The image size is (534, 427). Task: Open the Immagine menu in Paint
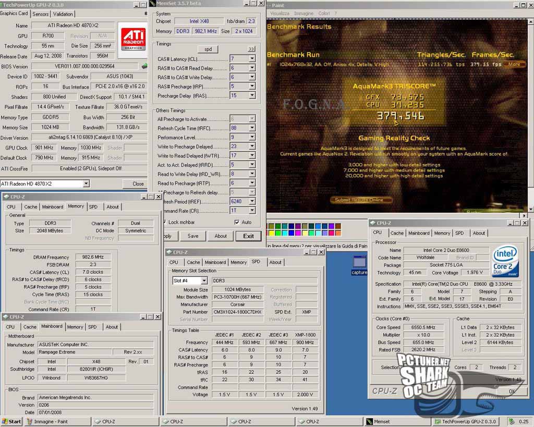pos(304,14)
